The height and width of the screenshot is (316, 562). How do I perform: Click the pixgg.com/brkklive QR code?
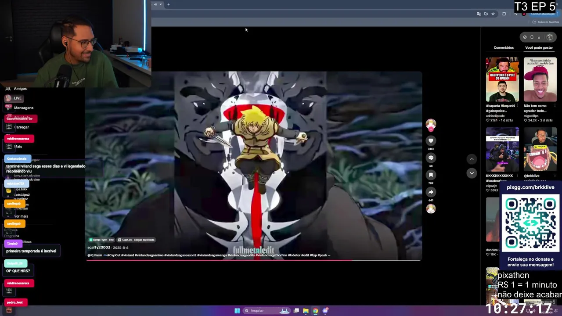[530, 223]
